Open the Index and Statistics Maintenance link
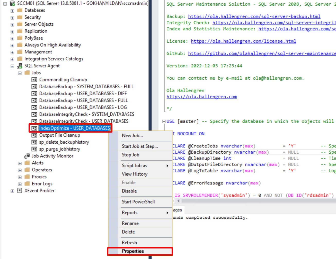The image size is (336, 259). (x=297, y=29)
